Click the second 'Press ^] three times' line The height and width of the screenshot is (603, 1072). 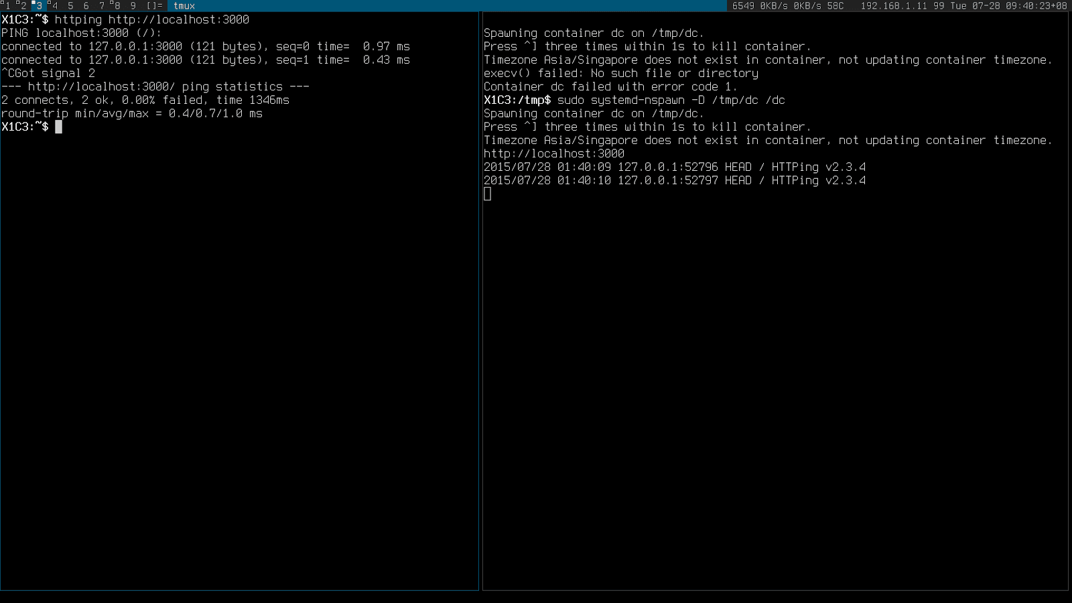[647, 127]
